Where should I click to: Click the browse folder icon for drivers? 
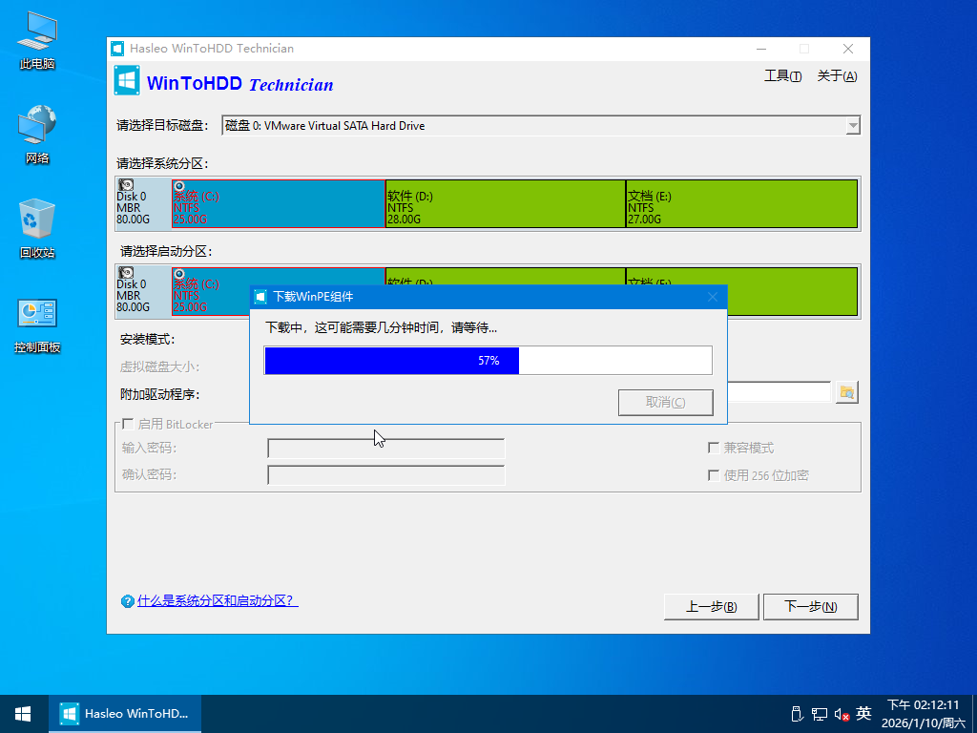[846, 392]
